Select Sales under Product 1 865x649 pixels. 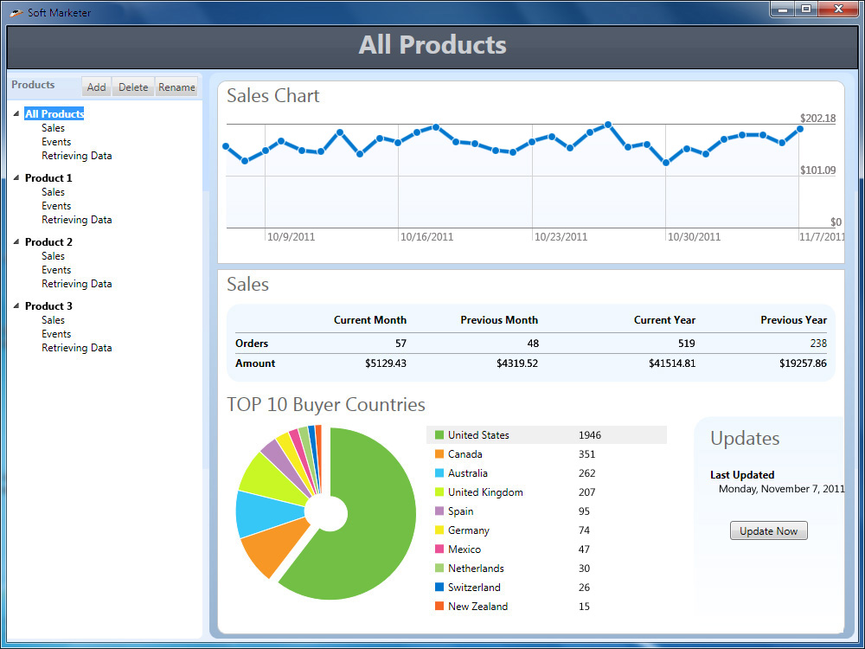pos(53,192)
